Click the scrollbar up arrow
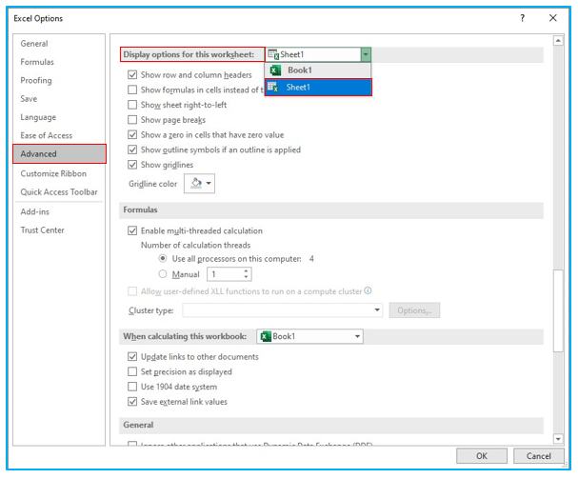The height and width of the screenshot is (479, 578). click(x=558, y=41)
